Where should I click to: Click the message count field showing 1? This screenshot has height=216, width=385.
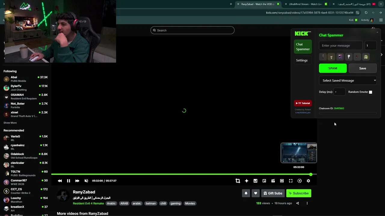tap(371, 45)
